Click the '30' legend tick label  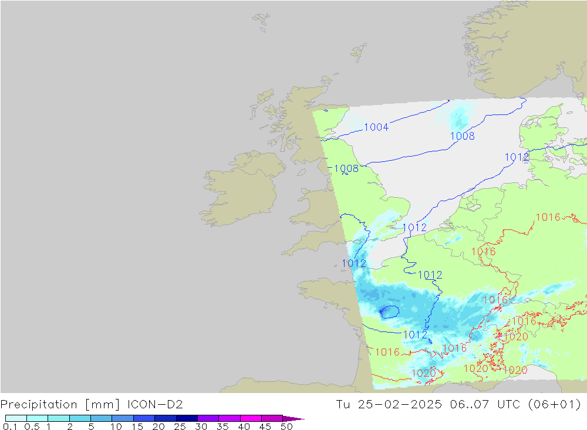click(x=201, y=426)
